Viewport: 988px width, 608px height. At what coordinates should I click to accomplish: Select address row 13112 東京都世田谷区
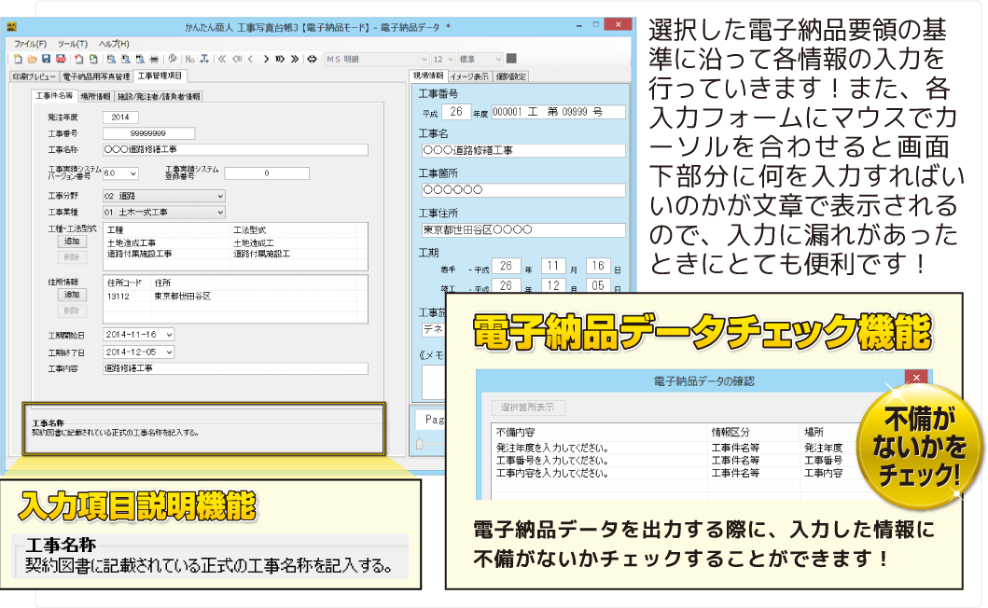coord(230,297)
